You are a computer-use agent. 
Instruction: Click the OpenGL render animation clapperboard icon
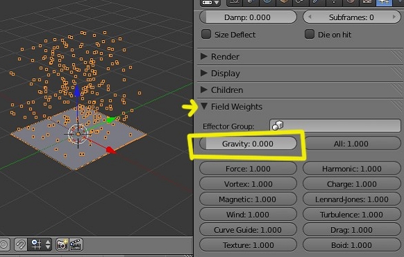point(76,245)
